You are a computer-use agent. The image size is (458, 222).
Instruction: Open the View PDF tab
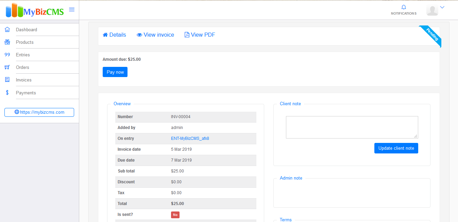pos(200,35)
